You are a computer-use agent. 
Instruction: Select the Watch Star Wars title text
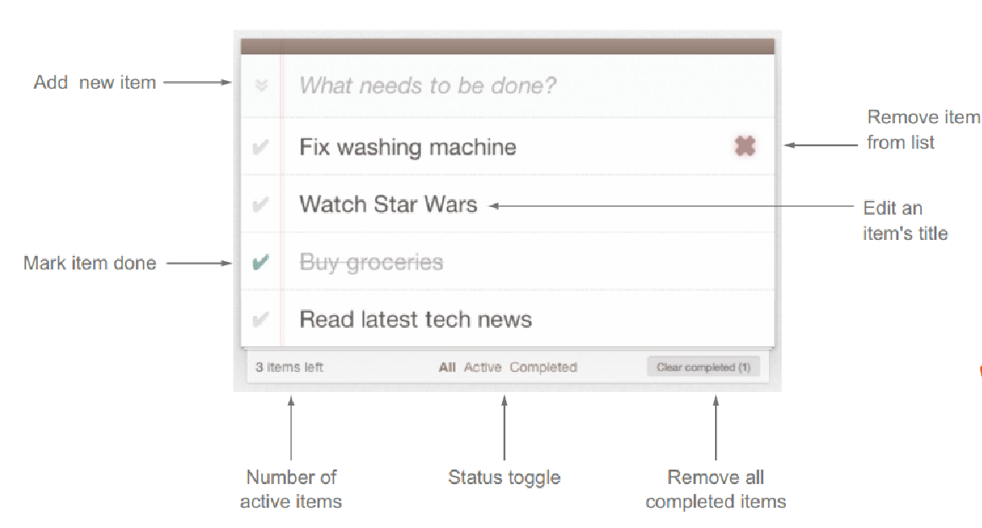pos(388,204)
